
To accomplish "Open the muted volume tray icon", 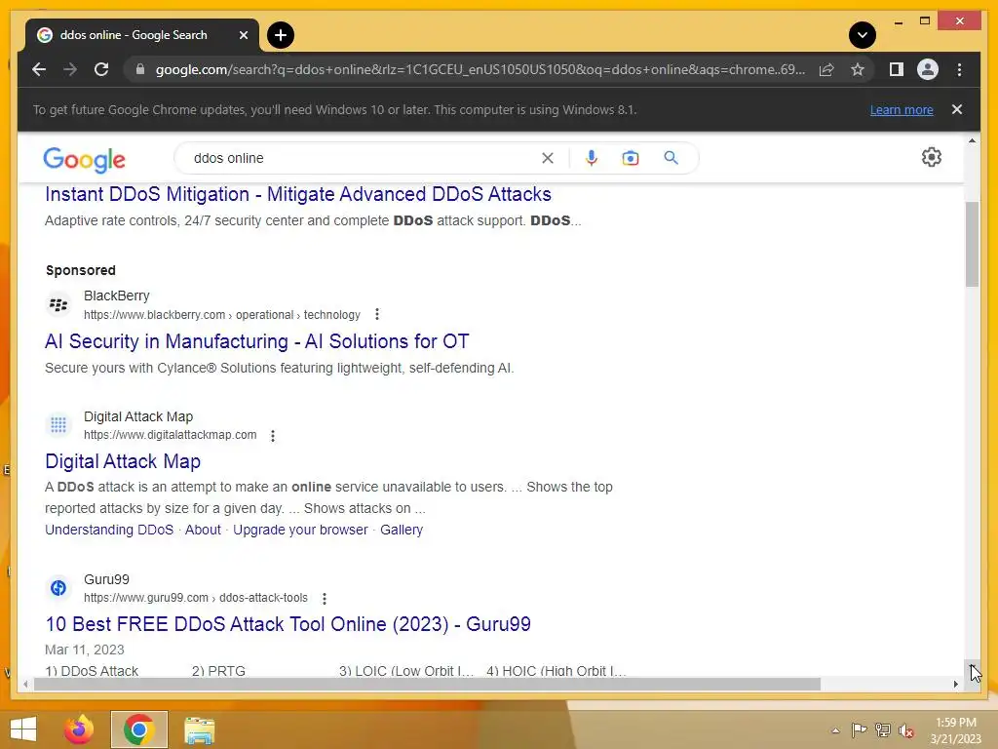I will [x=906, y=730].
